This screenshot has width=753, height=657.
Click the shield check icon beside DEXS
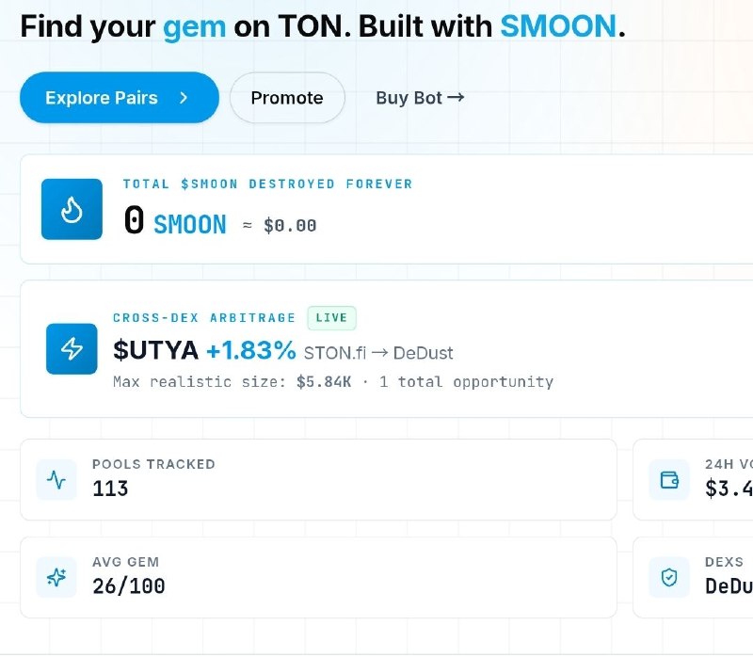coord(669,577)
